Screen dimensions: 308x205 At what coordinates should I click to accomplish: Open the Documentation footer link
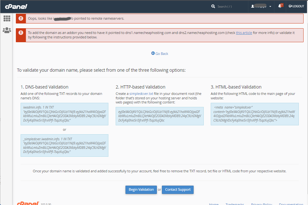click(x=291, y=204)
